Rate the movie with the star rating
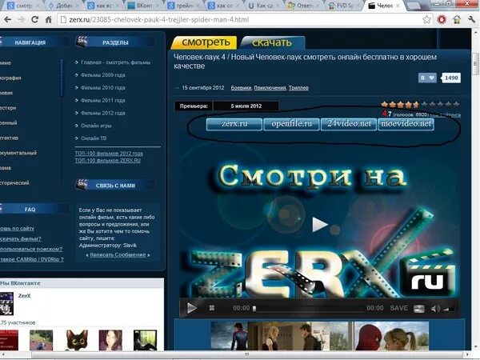 click(420, 105)
